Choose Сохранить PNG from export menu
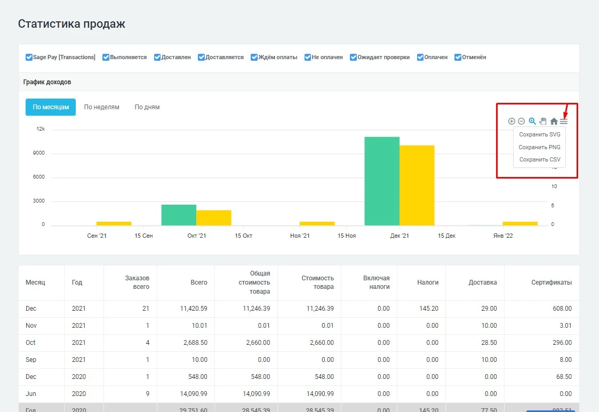The width and height of the screenshot is (599, 412). [x=539, y=147]
